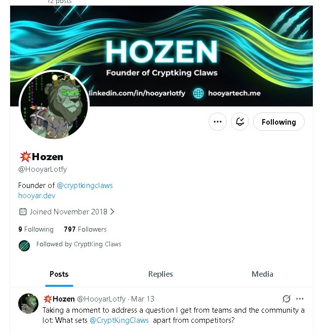The height and width of the screenshot is (334, 326).
Task: Open @CryptKingClaws mention in the post
Action: point(119,320)
